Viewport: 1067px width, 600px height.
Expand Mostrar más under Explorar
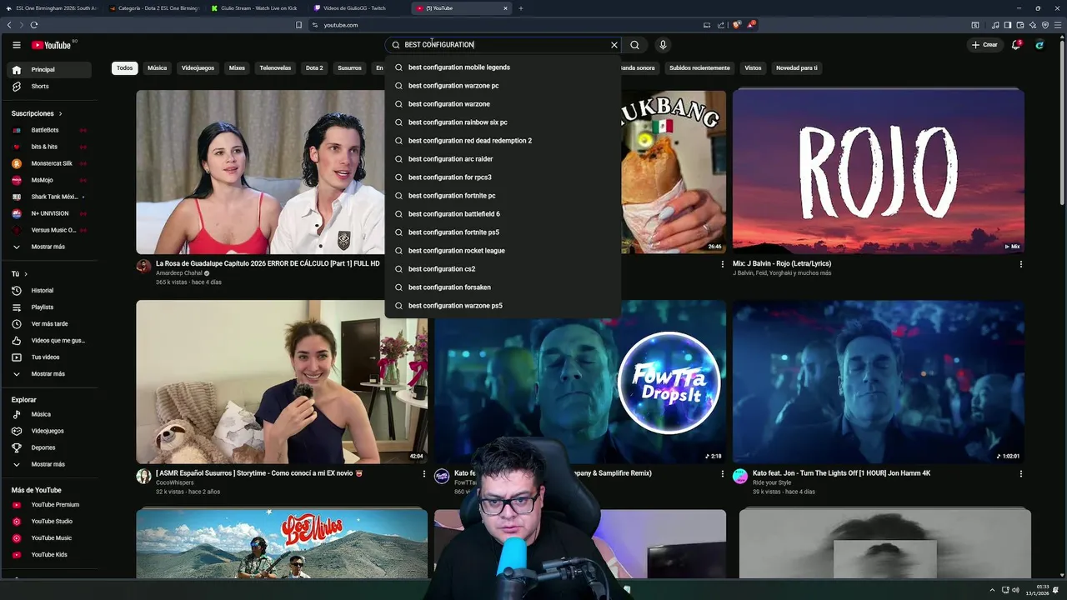pos(50,464)
